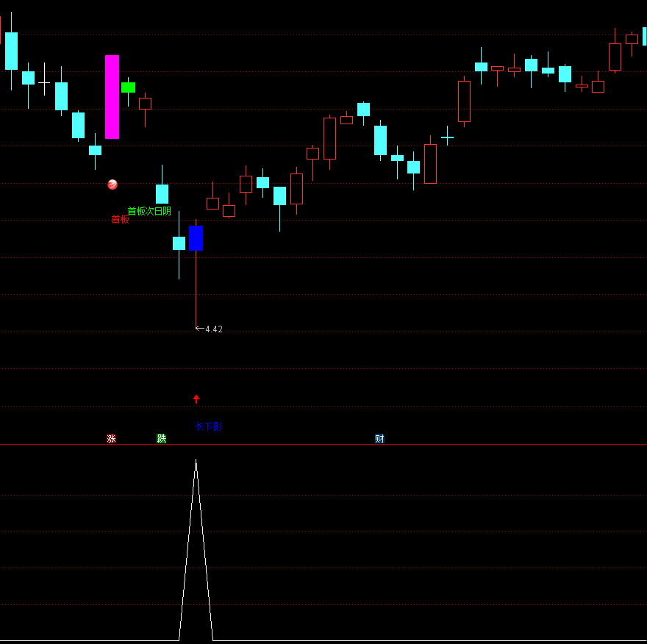Click the red ball info icon
Viewport: 647px width, 644px height.
point(112,185)
